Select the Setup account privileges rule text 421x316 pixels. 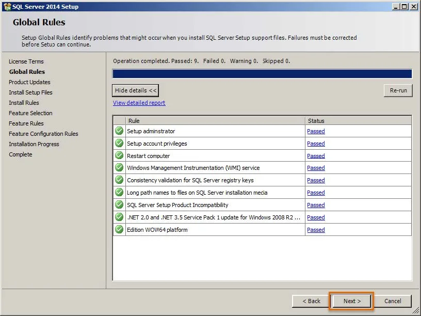[x=157, y=144]
